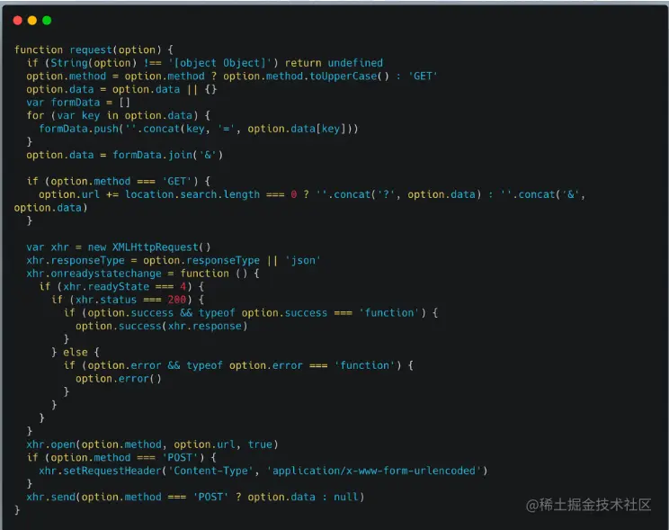Click the green maximize window dot
The width and height of the screenshot is (669, 530).
pyautogui.click(x=47, y=20)
